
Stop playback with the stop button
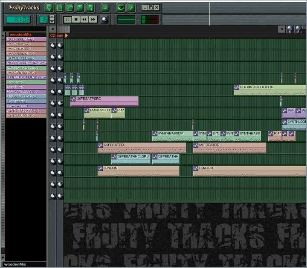pos(76,19)
